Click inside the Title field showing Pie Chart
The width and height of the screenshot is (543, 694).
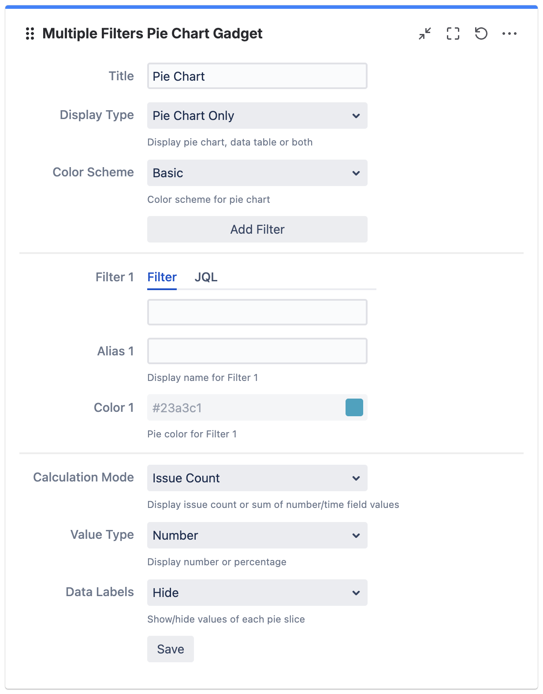point(257,76)
